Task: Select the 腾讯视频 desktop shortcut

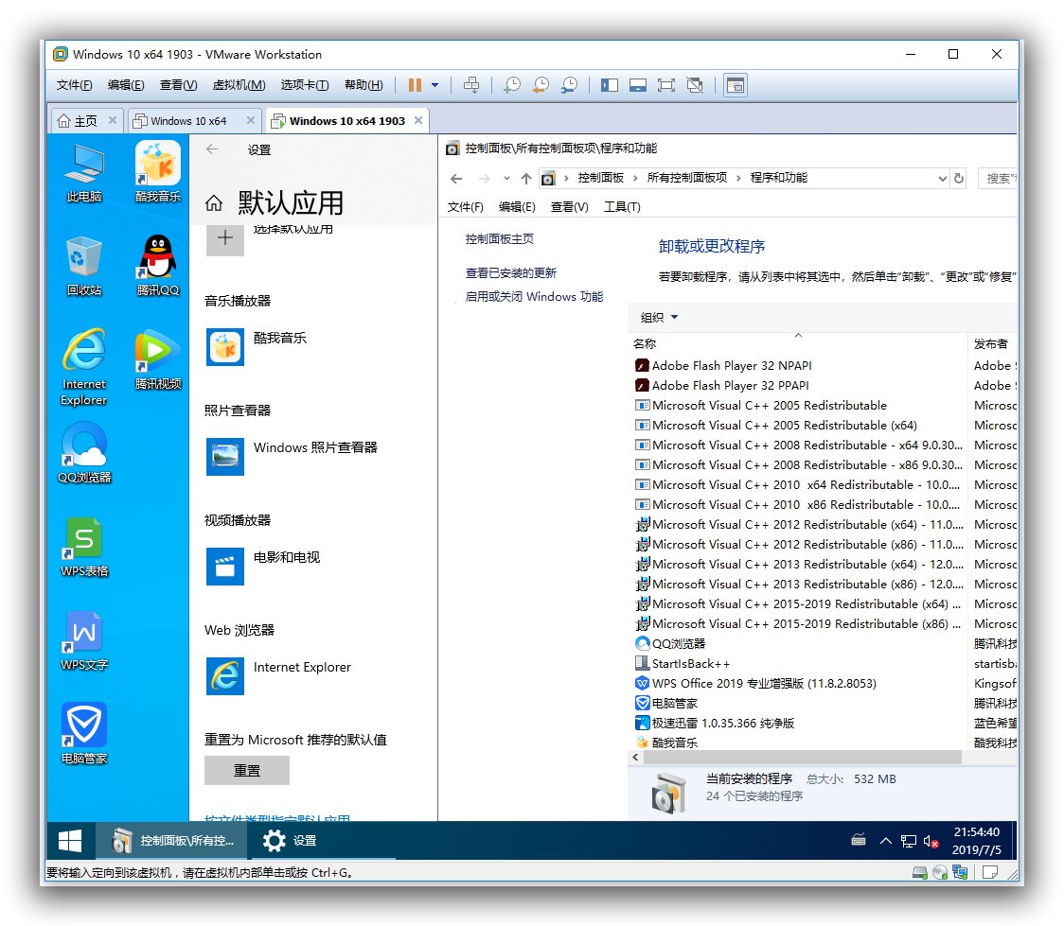Action: [x=158, y=360]
